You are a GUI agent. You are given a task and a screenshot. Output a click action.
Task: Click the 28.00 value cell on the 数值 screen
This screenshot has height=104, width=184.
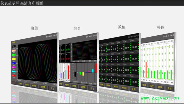tap(114, 59)
